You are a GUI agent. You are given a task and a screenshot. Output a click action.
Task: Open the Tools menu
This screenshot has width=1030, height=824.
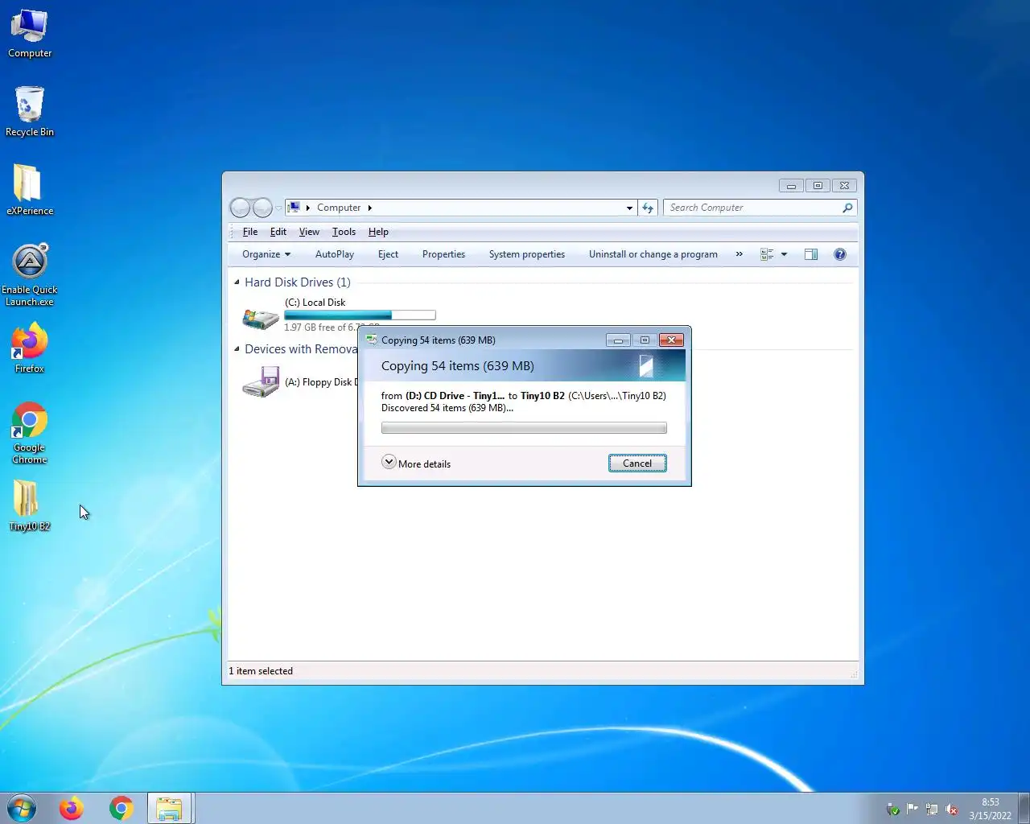pos(344,232)
